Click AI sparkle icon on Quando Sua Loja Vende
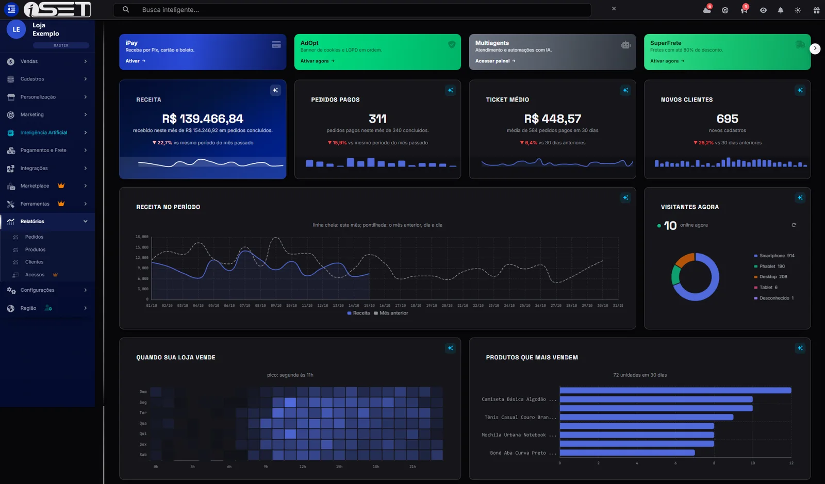The height and width of the screenshot is (484, 825). (450, 348)
